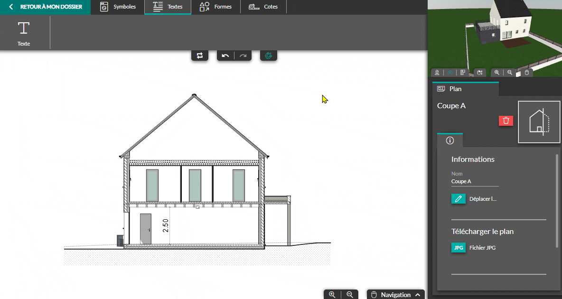Click the Informations panel scrollbar

(x=557, y=200)
